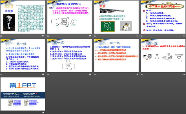
Task: Select slide 19 with red answer options
Action: [116, 55]
